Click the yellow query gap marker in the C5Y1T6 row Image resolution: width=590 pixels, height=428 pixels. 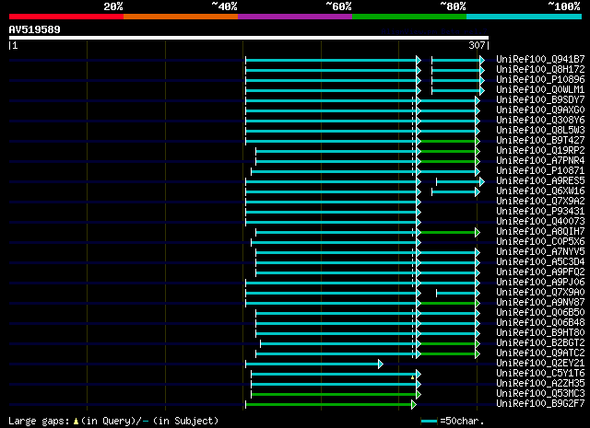(x=412, y=377)
